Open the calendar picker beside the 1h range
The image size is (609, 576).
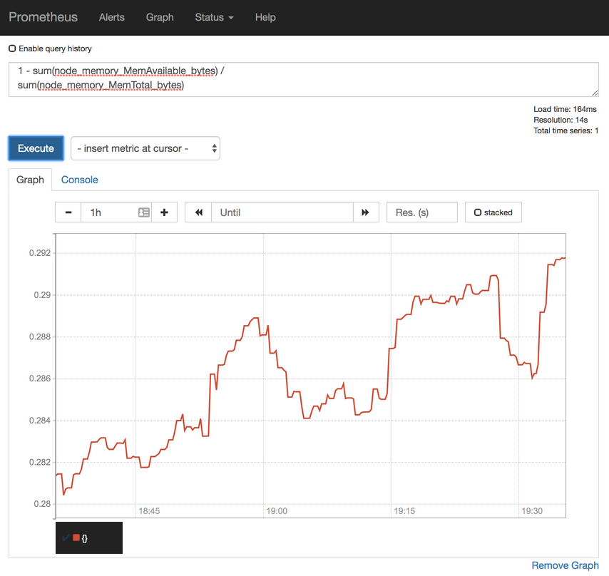(x=145, y=212)
